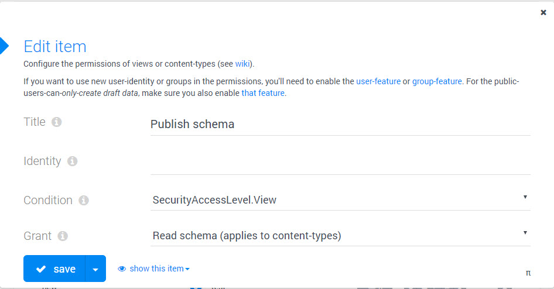Screen dimensions: 554x289
Task: Open the Grant dropdown Read schema
Action: [x=340, y=236]
